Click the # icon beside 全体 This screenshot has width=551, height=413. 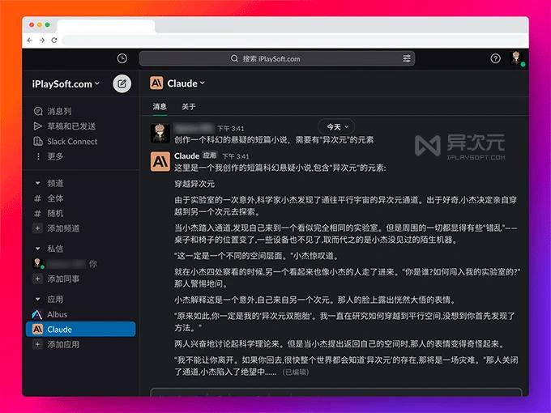click(x=37, y=198)
